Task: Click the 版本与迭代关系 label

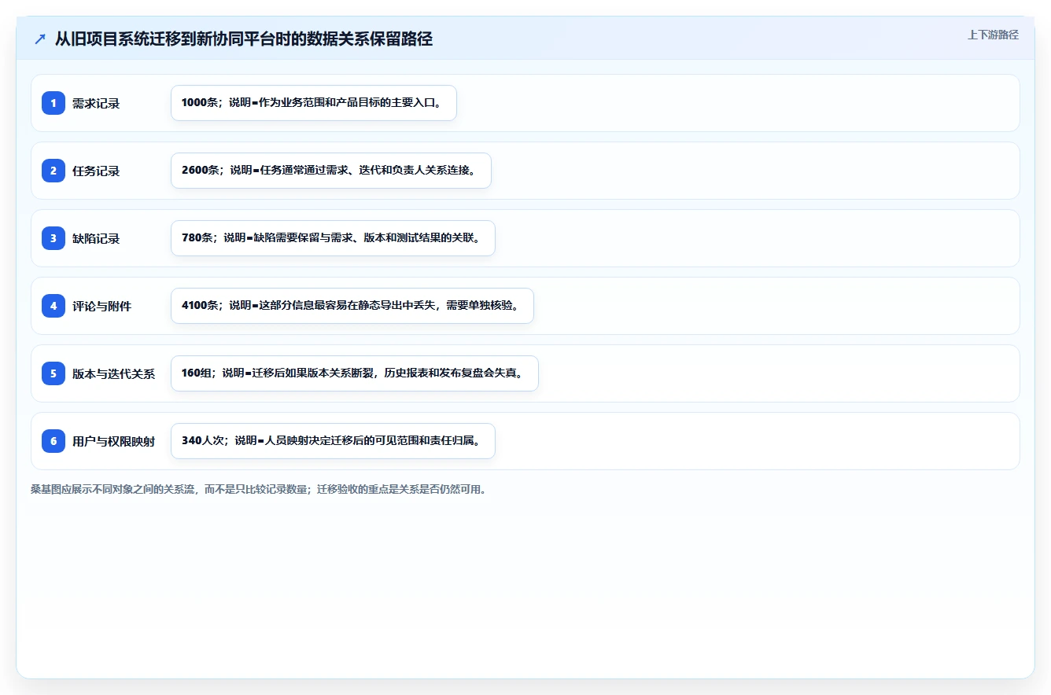Action: click(x=114, y=373)
